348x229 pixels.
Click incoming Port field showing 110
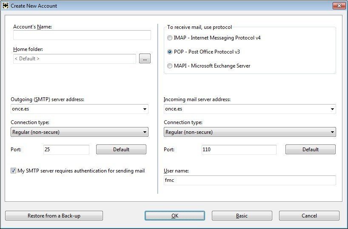pyautogui.click(x=239, y=150)
